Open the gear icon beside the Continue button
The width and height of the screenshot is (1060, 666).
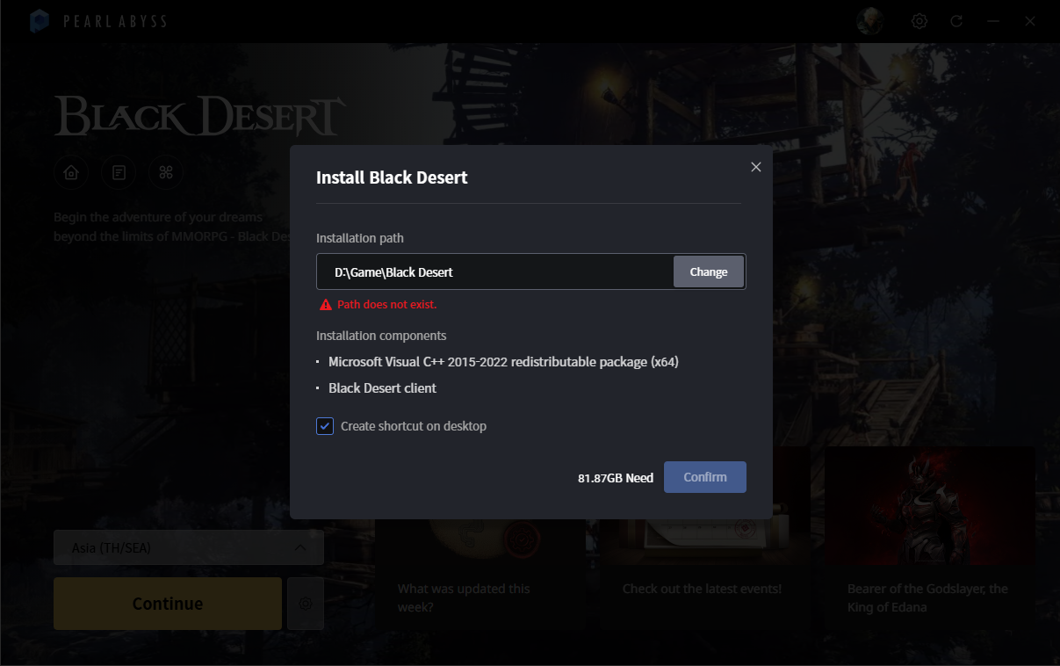pyautogui.click(x=306, y=604)
